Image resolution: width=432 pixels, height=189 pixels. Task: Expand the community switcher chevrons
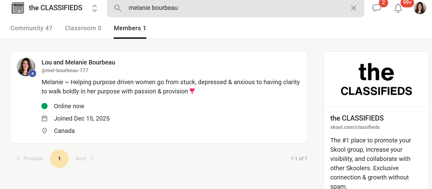[x=95, y=8]
